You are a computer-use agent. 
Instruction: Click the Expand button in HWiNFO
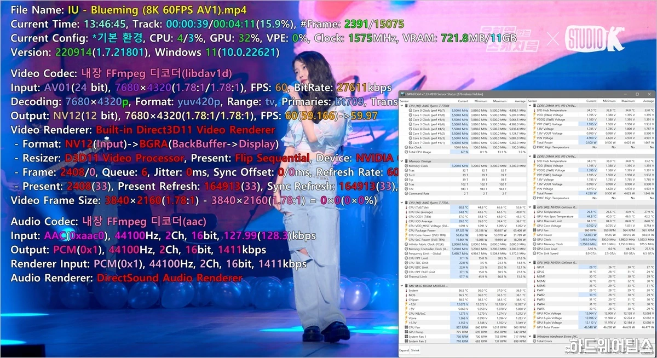(404, 350)
